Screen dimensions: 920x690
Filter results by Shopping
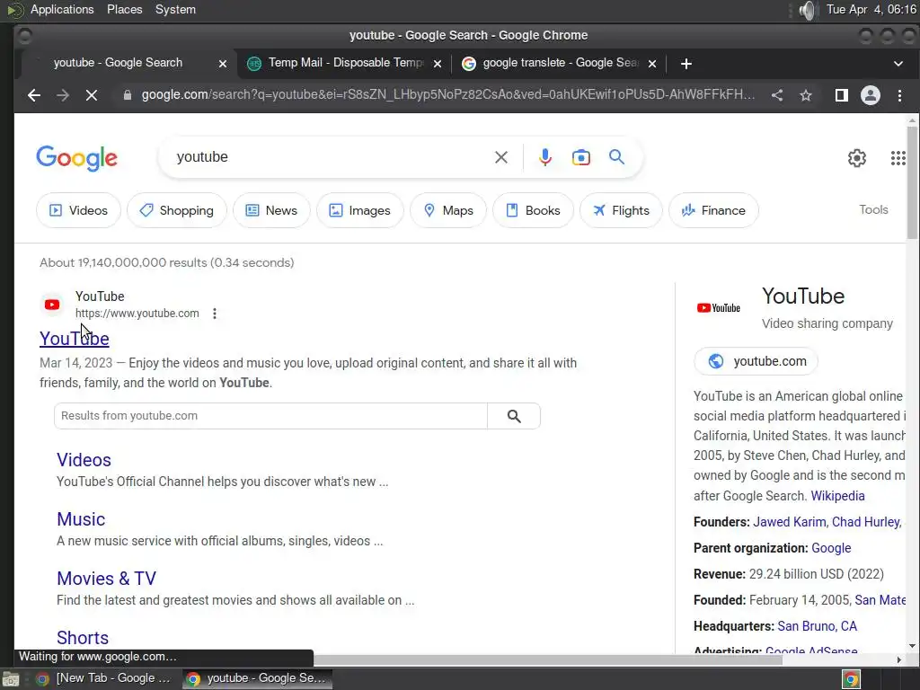point(177,210)
